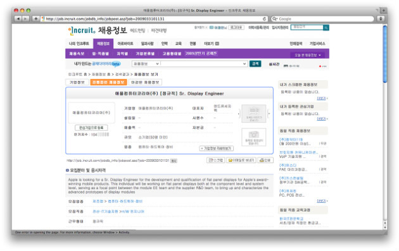Click the lower company photo placeholder
This screenshot has height=251, width=399.
coord(254,137)
